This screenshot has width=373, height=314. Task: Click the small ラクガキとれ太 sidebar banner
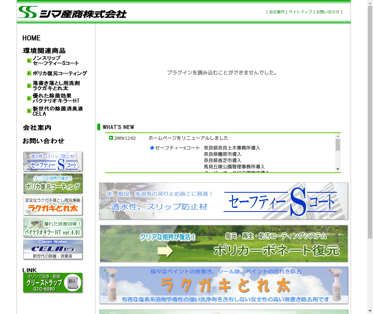(x=53, y=205)
